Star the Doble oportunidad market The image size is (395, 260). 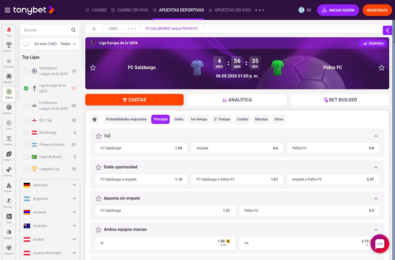99,167
